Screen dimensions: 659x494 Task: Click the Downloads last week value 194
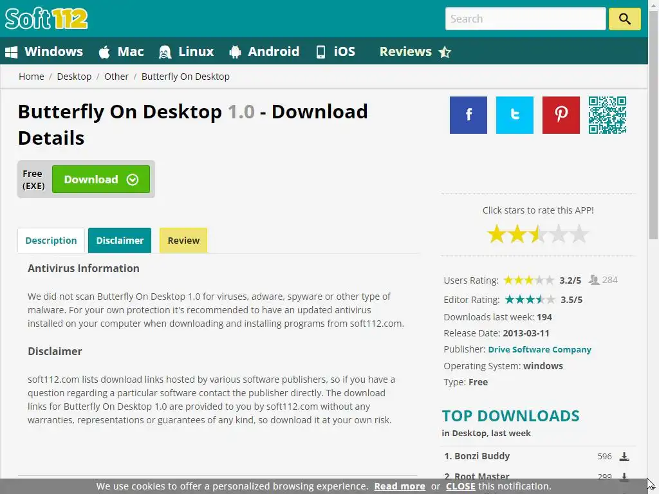[x=544, y=317]
